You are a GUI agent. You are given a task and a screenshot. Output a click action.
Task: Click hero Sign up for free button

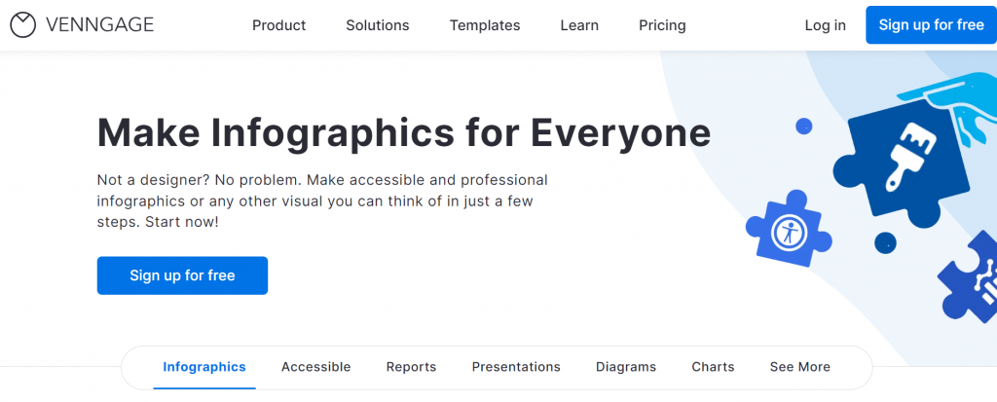[x=182, y=275]
